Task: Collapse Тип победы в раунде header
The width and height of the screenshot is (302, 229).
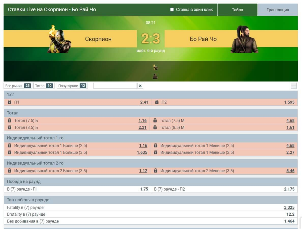Action: [x=151, y=200]
